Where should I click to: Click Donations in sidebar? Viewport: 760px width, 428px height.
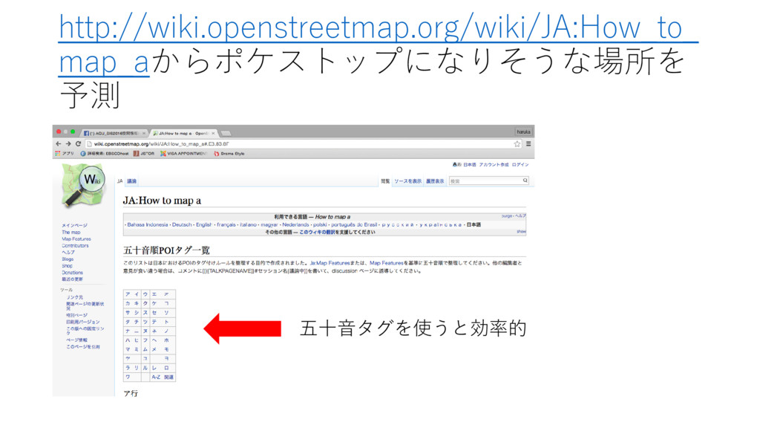72,273
